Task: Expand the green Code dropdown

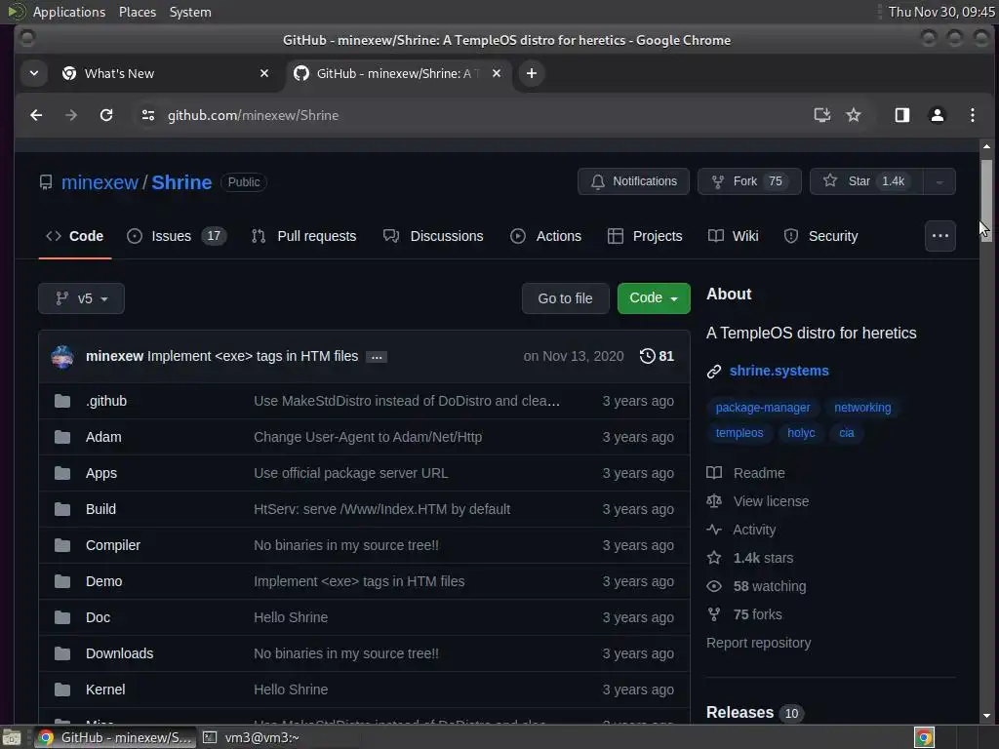Action: click(x=654, y=298)
